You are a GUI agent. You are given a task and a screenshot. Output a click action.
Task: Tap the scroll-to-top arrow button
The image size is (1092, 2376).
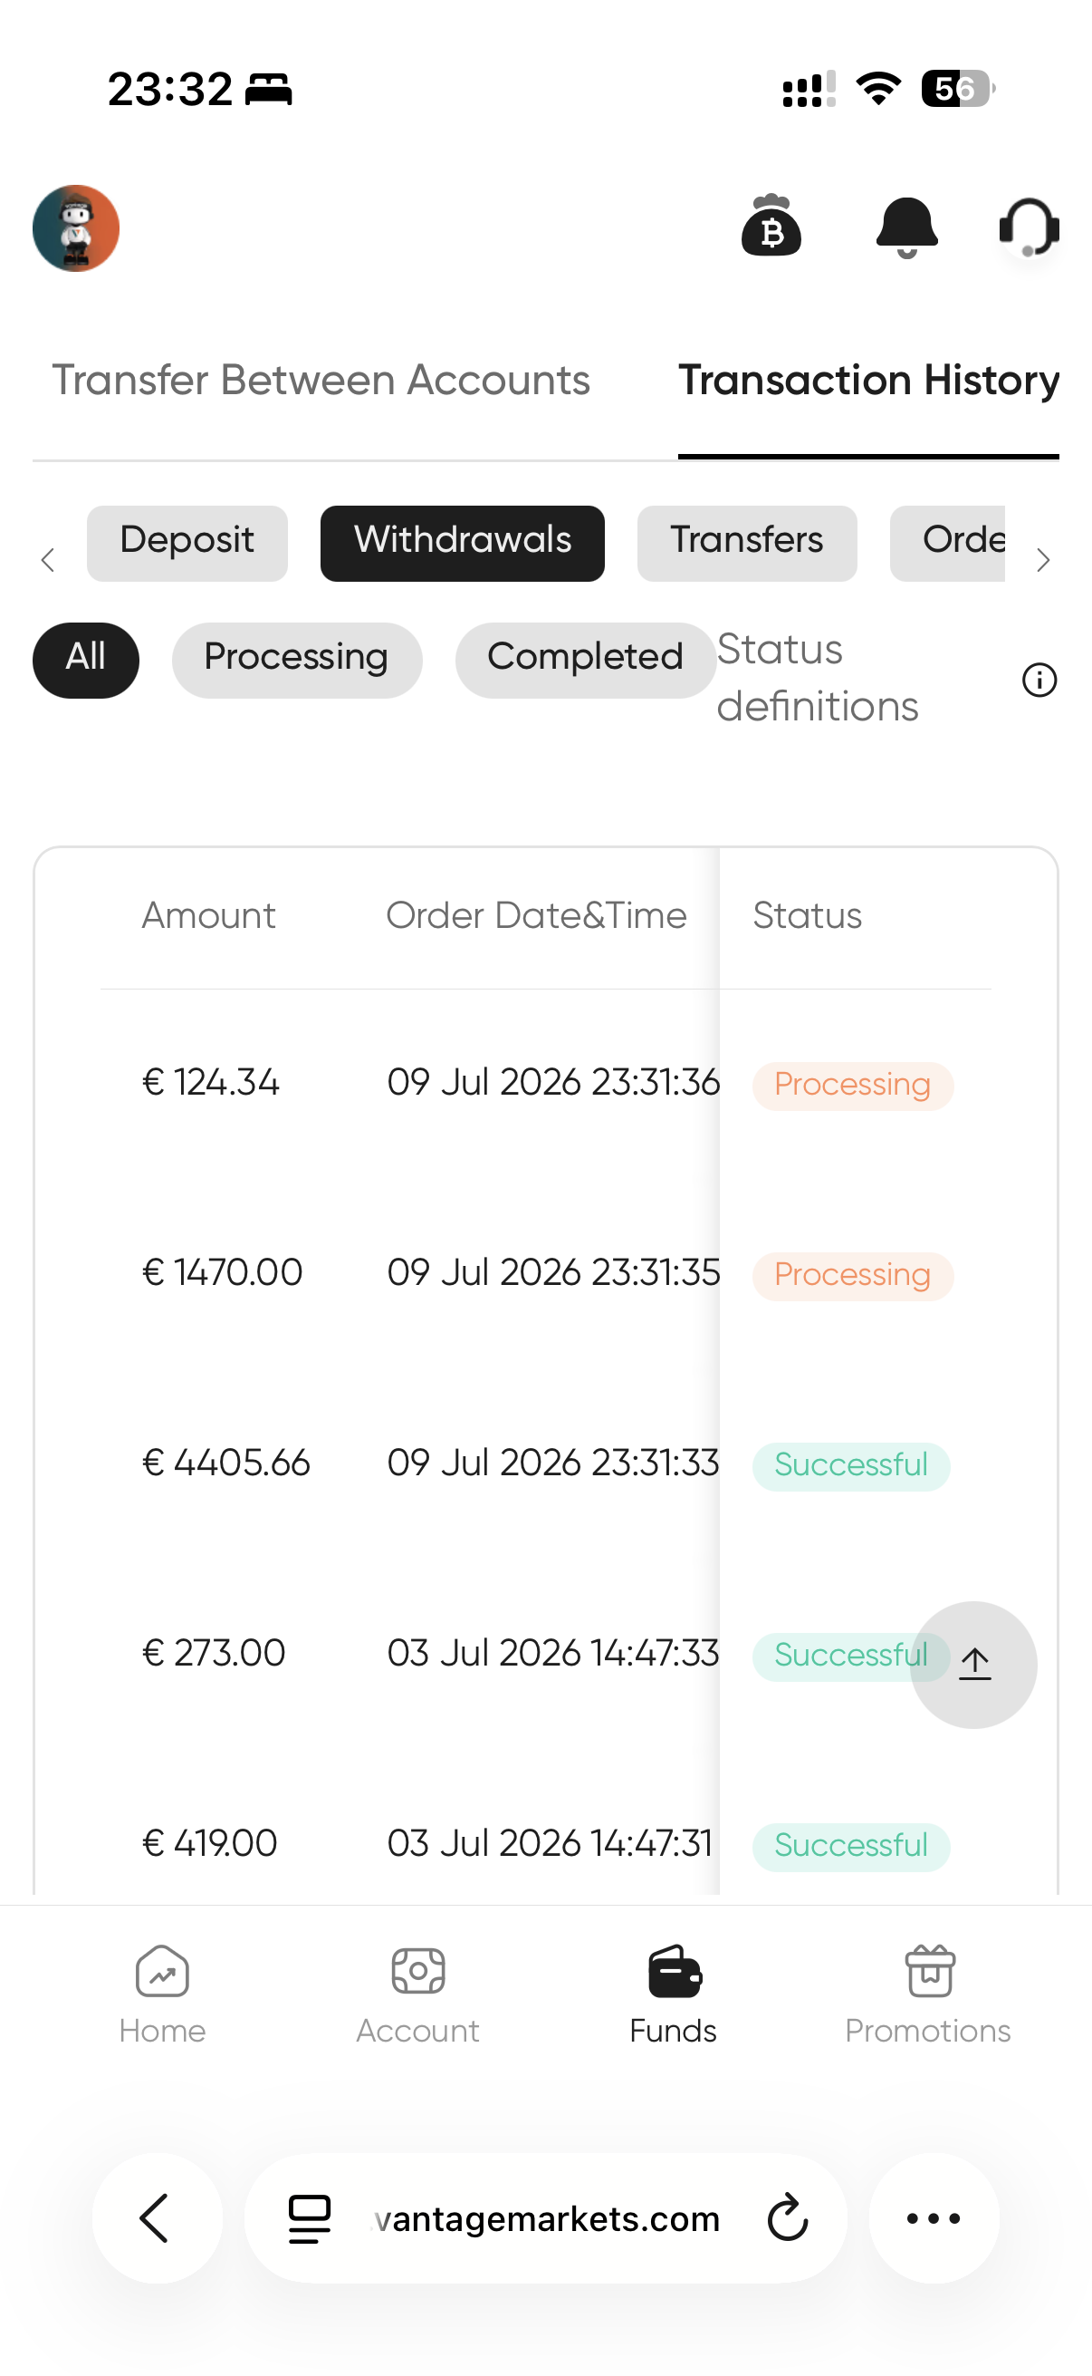(973, 1664)
